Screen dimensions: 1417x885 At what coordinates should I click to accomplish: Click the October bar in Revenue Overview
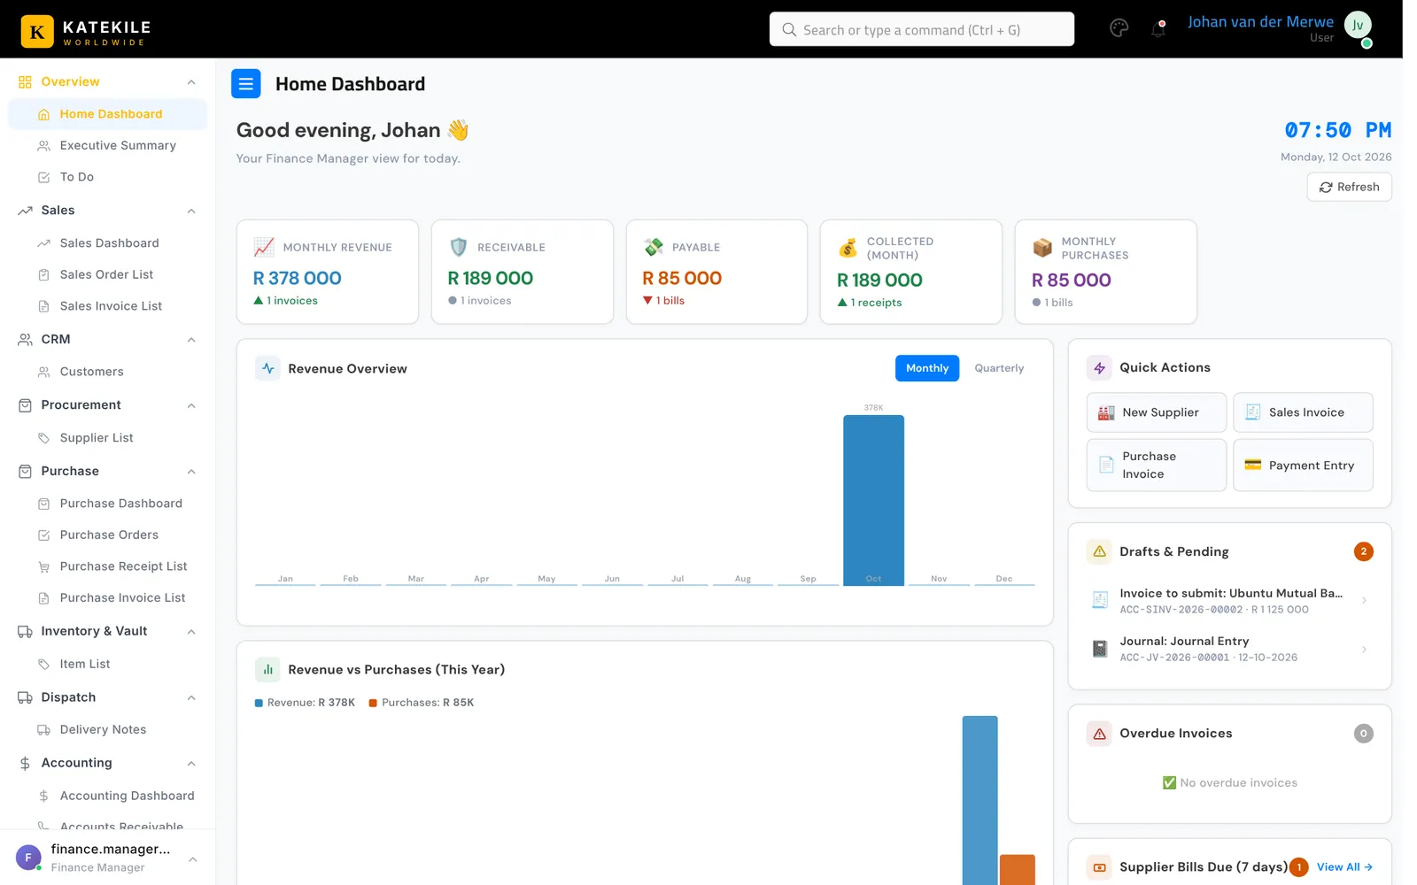(x=873, y=500)
